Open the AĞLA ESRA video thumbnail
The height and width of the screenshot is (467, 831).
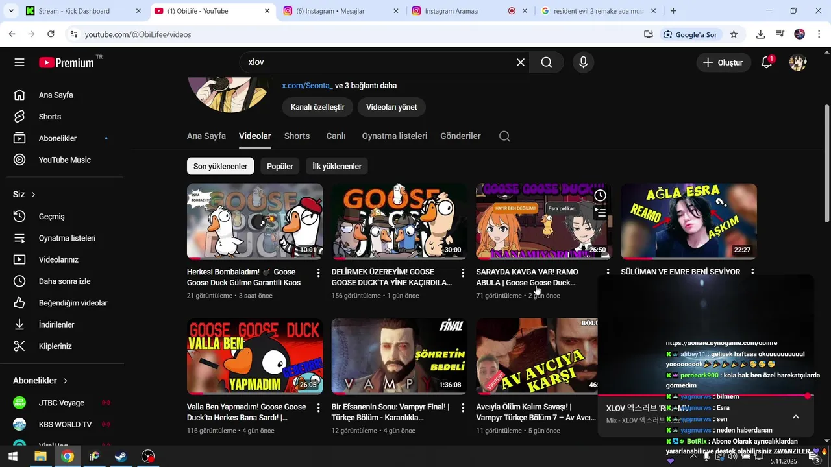coord(689,221)
